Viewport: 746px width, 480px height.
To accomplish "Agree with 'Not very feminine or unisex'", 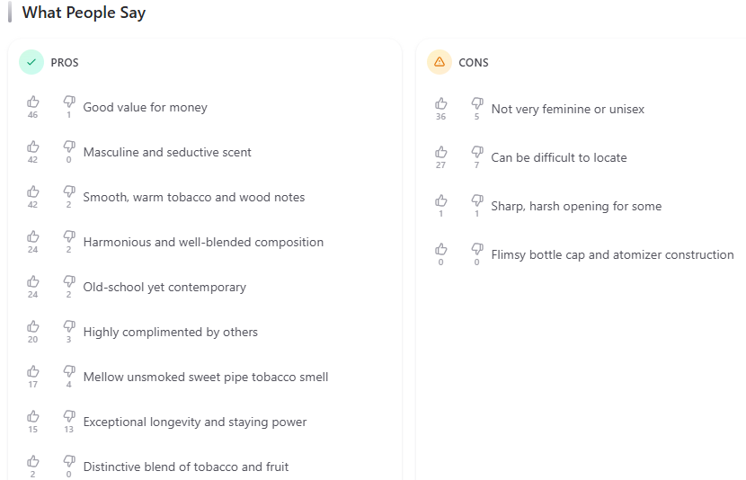I will click(x=441, y=103).
